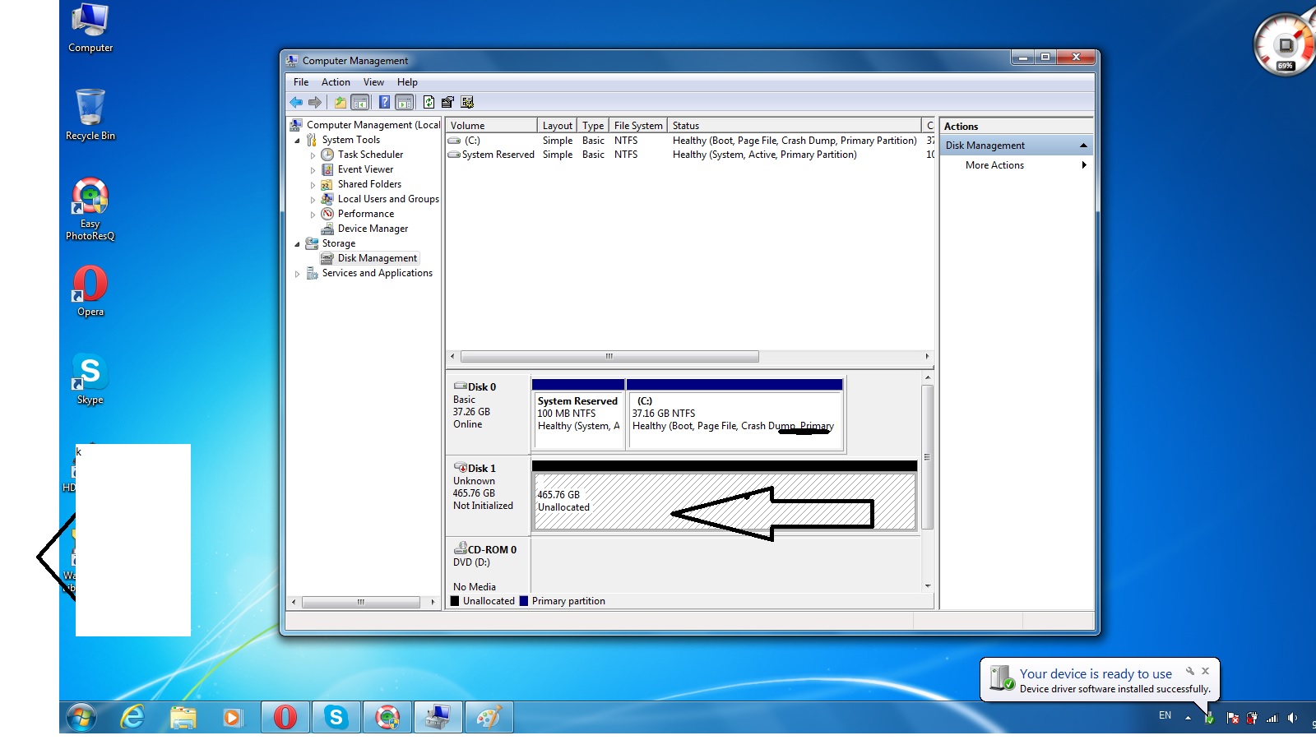Sort by the Type column header
The image size is (1316, 740).
[593, 126]
